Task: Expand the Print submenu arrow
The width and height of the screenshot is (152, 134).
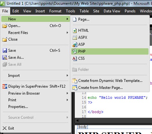Action: pyautogui.click(x=67, y=100)
